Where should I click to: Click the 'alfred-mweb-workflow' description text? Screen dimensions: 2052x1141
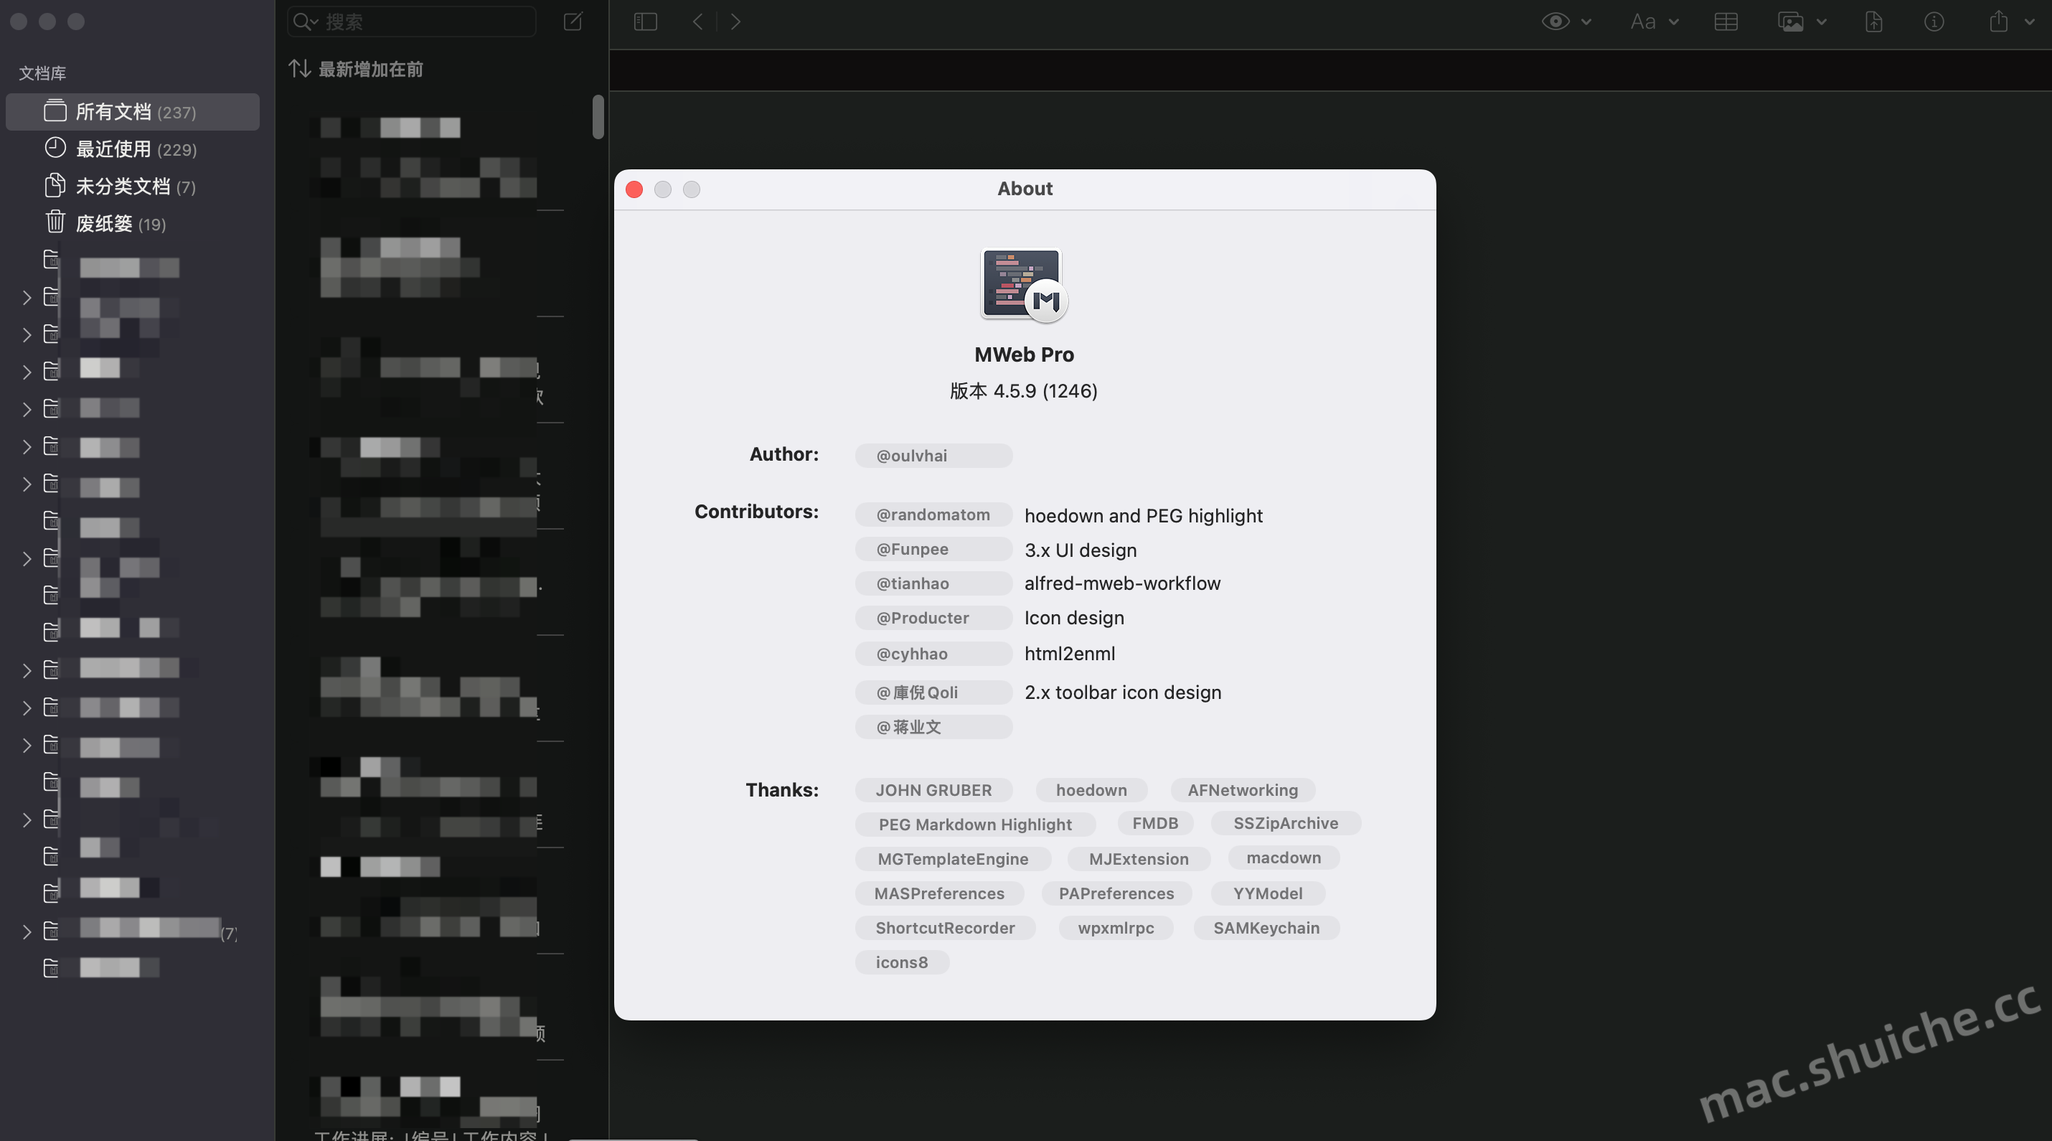[x=1121, y=583]
